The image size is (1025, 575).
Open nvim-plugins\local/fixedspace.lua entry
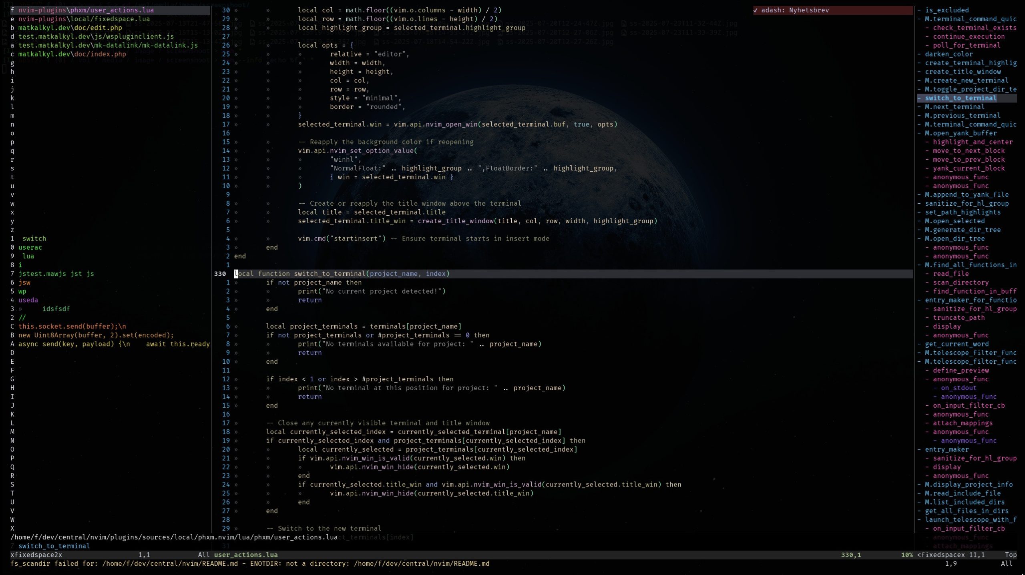pos(84,19)
